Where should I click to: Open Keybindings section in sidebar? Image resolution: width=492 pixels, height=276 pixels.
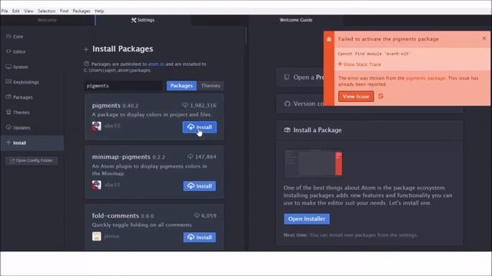[26, 82]
